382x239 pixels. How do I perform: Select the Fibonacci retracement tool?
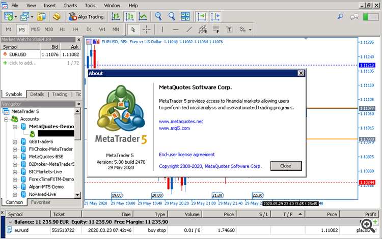[216, 29]
